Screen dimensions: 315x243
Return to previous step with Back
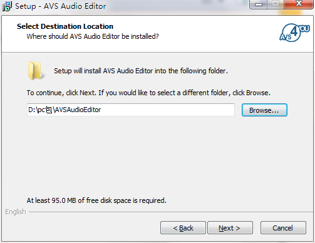click(183, 228)
